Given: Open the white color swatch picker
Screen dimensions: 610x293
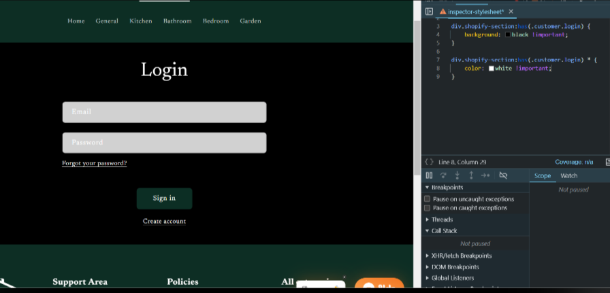Looking at the screenshot, I should [x=492, y=69].
